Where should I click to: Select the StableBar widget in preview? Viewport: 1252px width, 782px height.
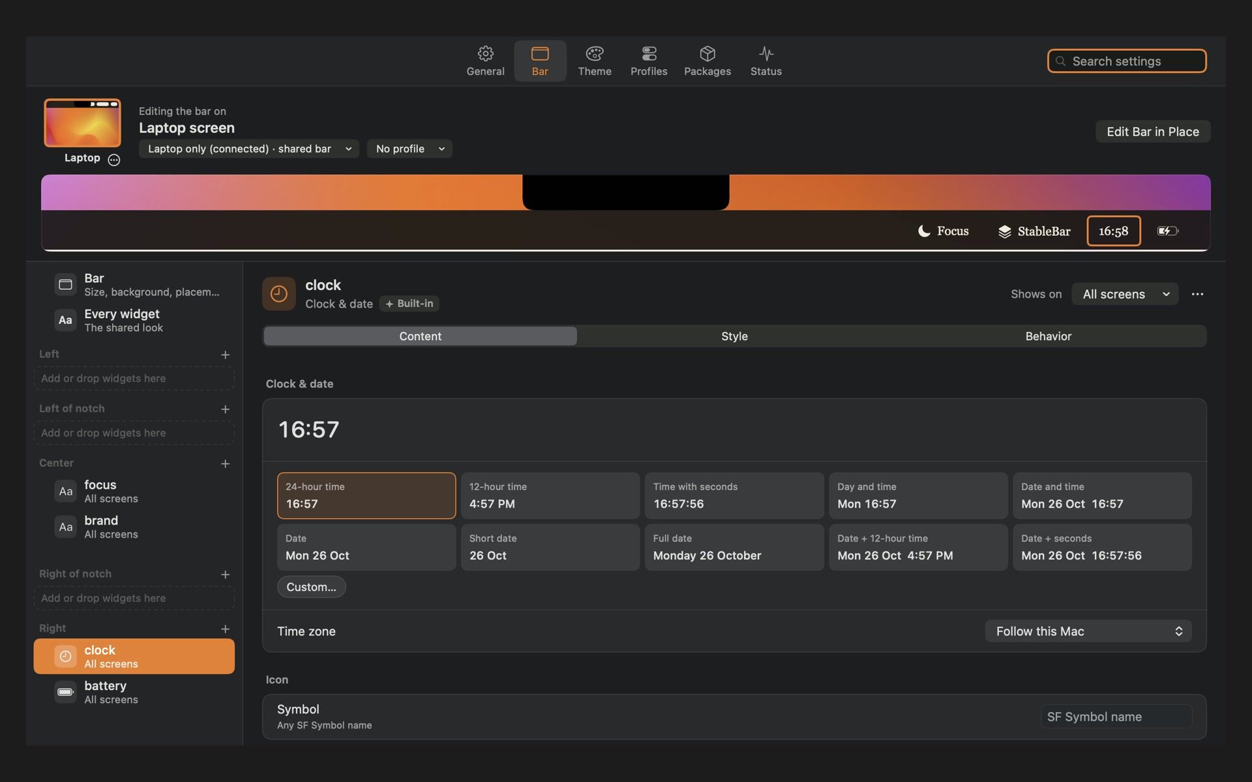[x=1034, y=231]
